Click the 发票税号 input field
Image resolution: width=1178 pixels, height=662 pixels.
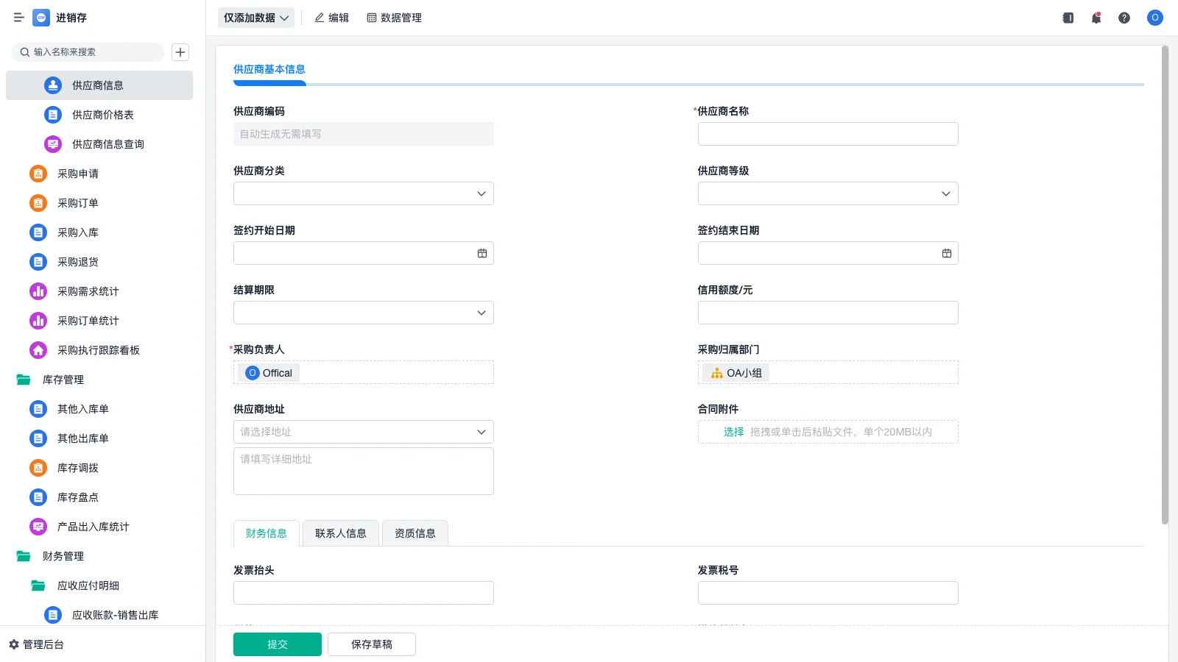tap(828, 593)
